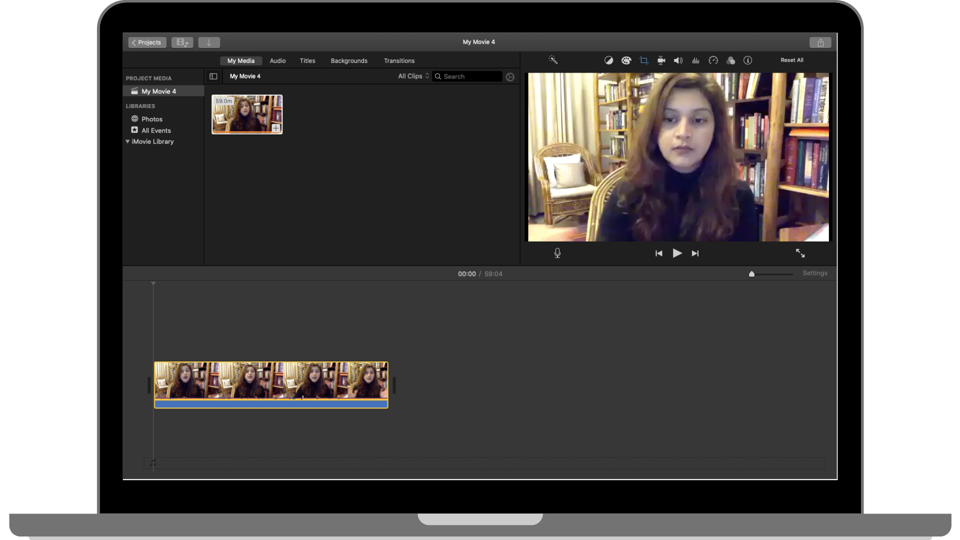Click the Reset All button
This screenshot has width=960, height=540.
click(x=791, y=60)
